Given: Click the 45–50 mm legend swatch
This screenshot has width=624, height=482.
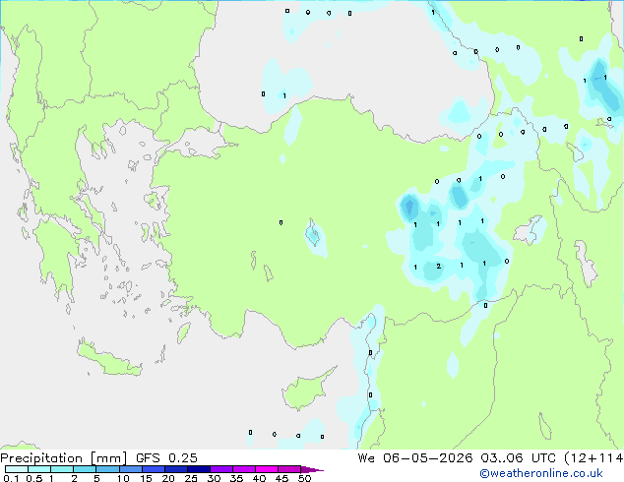Looking at the screenshot, I should (289, 469).
